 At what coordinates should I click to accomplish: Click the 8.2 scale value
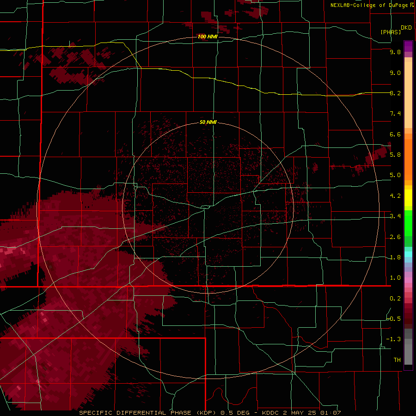click(x=395, y=93)
